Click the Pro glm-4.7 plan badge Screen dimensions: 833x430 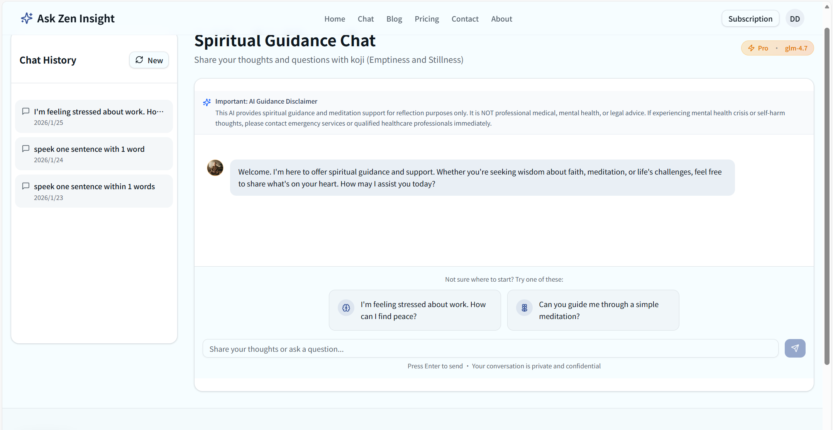[777, 48]
